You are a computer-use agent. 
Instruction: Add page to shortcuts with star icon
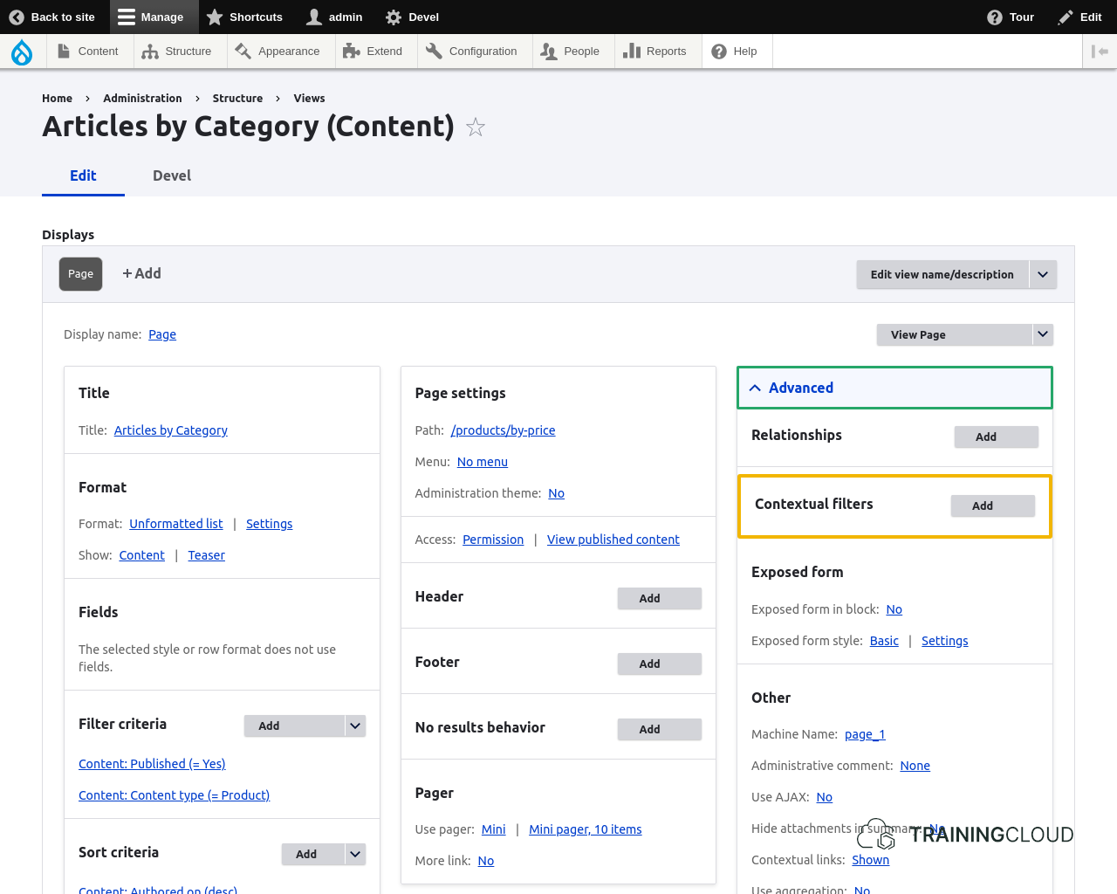(476, 127)
